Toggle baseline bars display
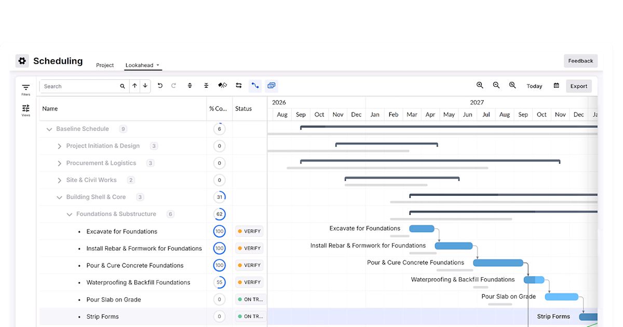 pos(271,86)
